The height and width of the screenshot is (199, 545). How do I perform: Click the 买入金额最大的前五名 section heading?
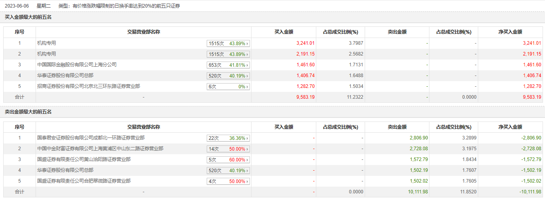pos(28,17)
